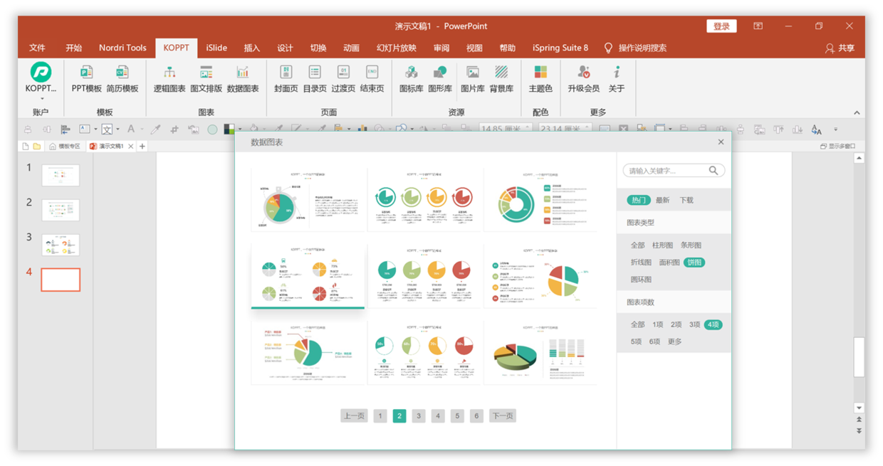Toggle the 4项 item count filter

pyautogui.click(x=714, y=324)
